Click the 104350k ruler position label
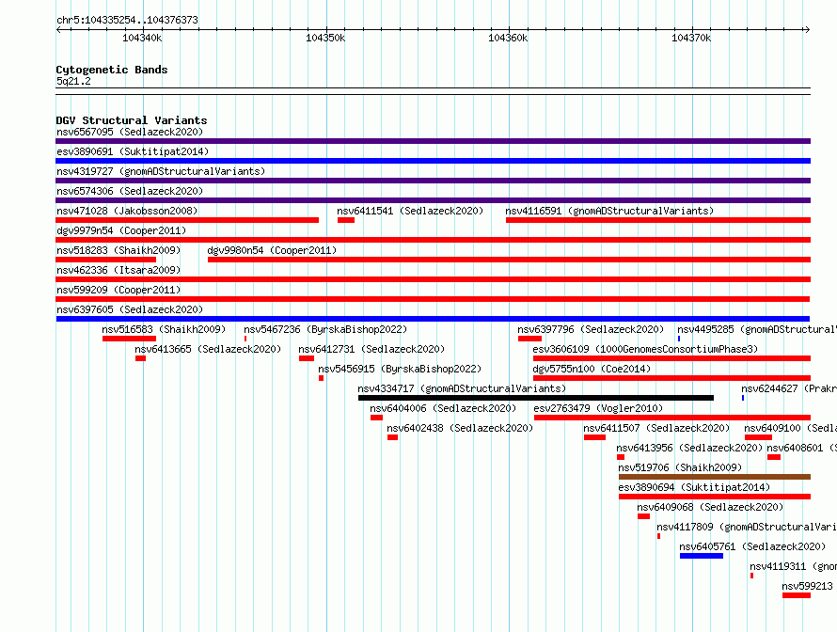This screenshot has width=837, height=632. [x=325, y=38]
